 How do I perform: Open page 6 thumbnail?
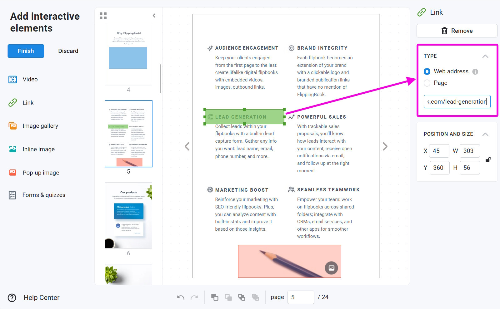point(128,216)
